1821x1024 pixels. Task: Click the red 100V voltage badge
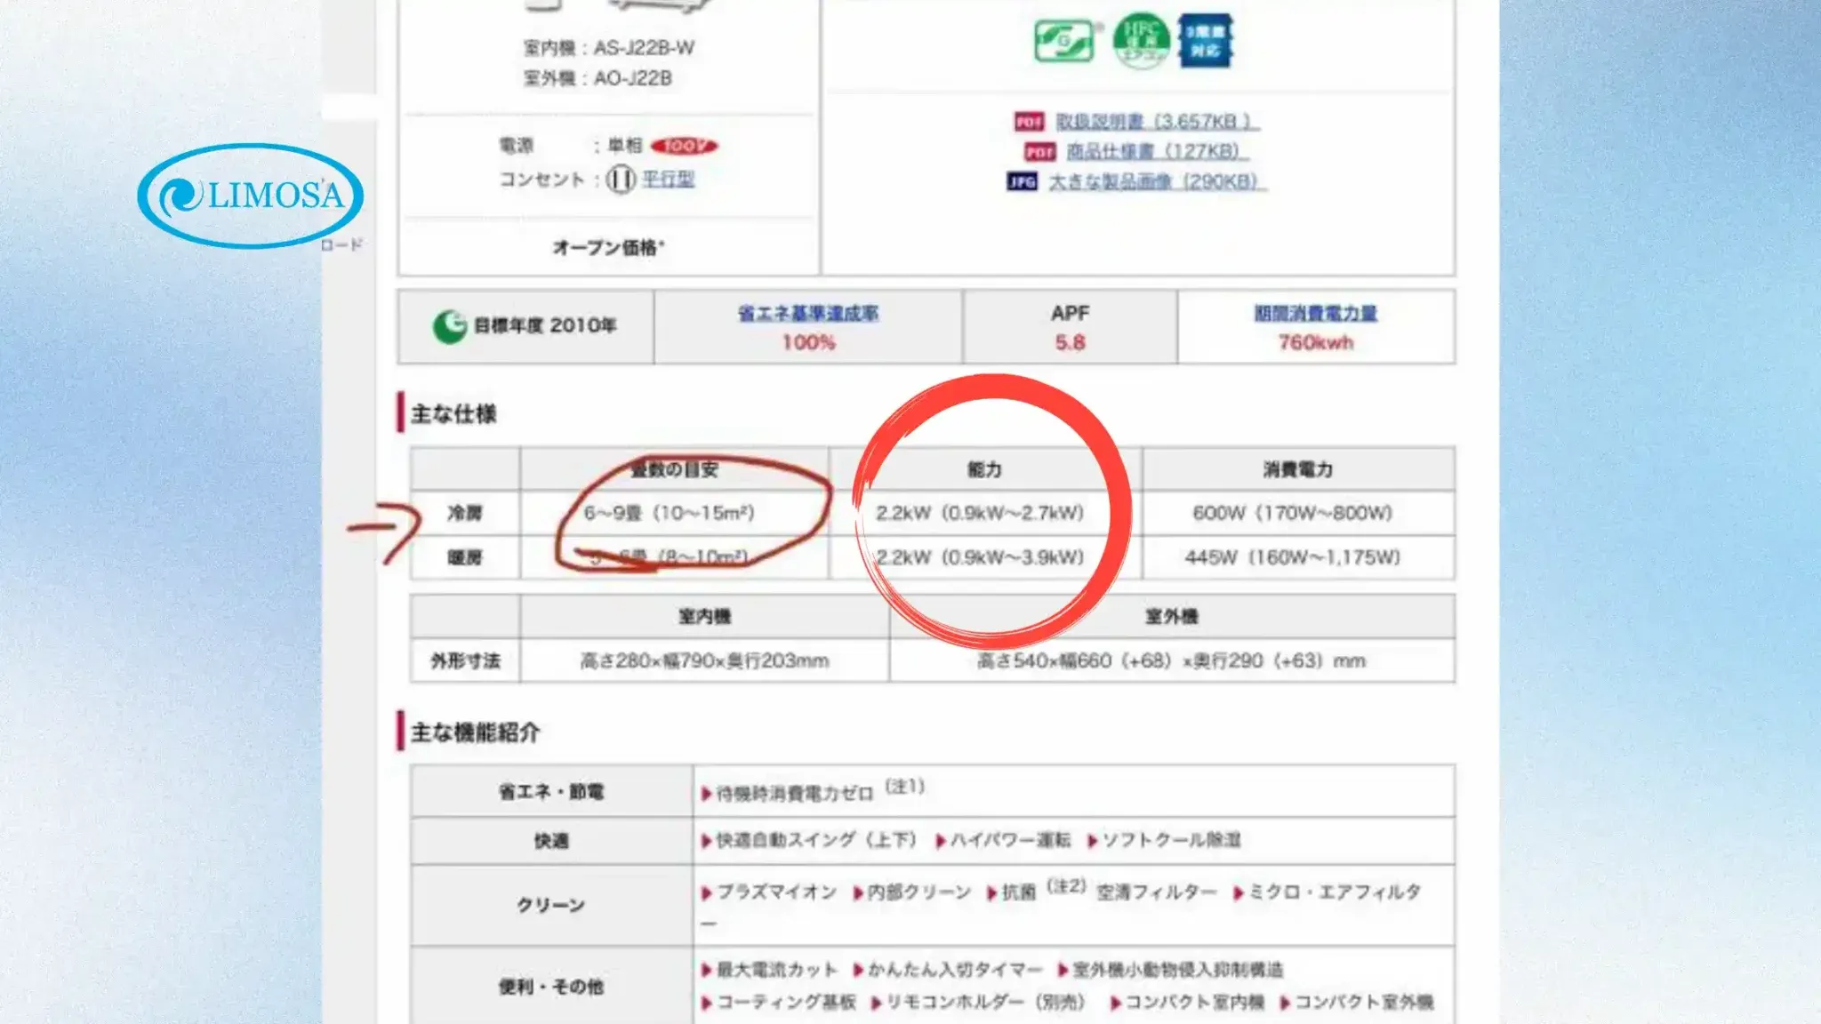tap(683, 146)
